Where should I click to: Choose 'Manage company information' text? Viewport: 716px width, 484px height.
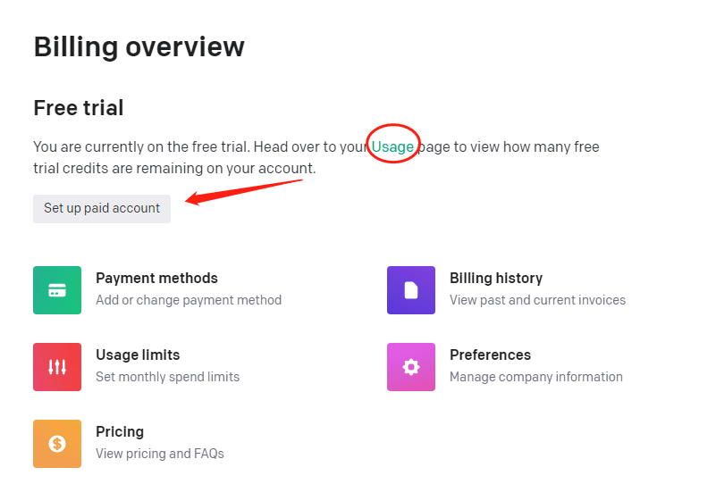point(535,377)
